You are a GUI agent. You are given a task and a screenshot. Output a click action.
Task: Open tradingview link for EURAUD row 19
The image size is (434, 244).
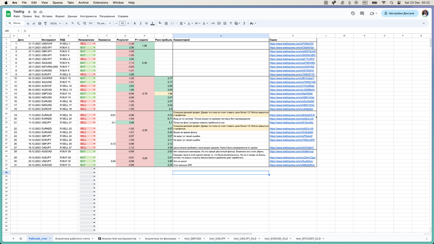(x=292, y=115)
